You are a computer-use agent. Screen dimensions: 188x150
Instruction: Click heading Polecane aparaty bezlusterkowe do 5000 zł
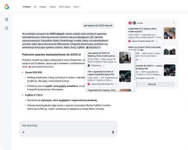(x=52, y=54)
